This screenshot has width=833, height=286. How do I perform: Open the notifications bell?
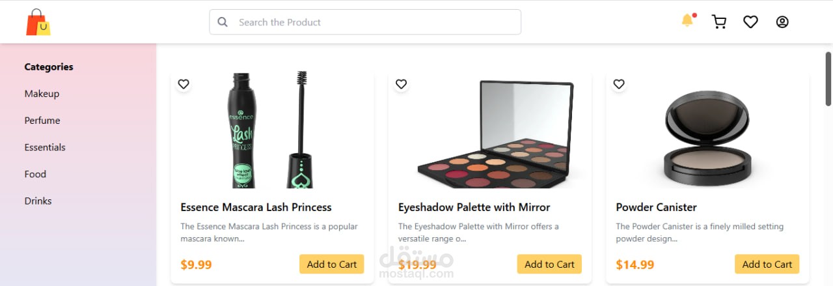[687, 21]
